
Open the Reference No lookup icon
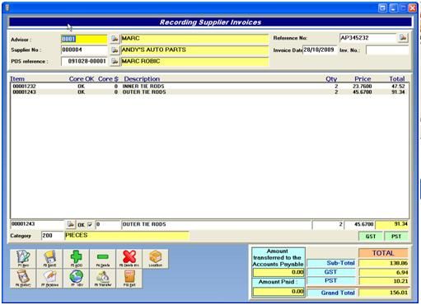(403, 38)
